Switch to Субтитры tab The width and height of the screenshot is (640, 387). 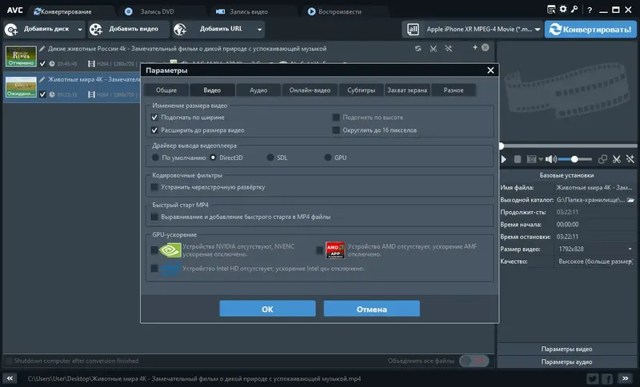(362, 90)
